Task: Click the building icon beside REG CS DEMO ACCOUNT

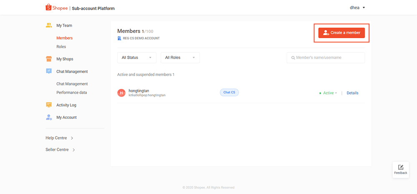Action: 119,38
